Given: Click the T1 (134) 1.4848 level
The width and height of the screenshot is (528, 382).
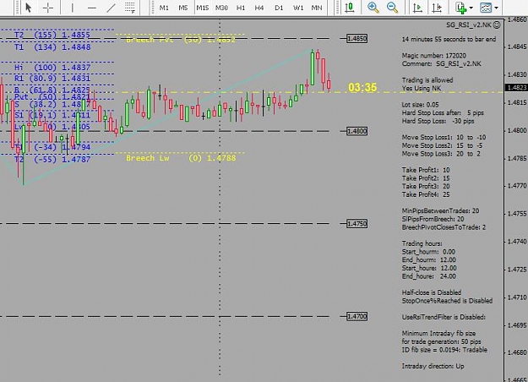Looking at the screenshot, I should 52,47.
